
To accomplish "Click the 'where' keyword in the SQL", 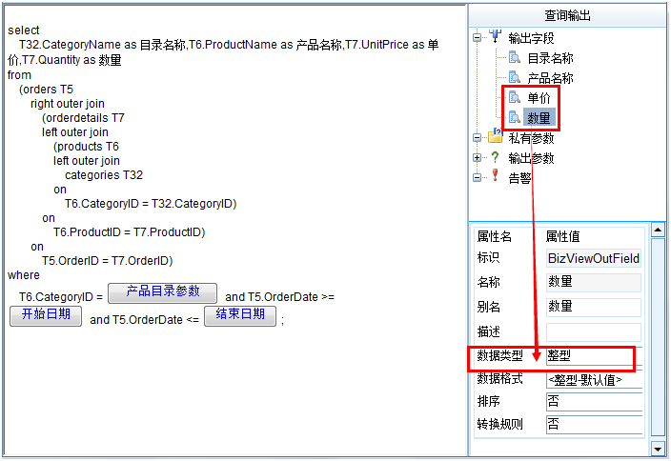I will pos(24,275).
